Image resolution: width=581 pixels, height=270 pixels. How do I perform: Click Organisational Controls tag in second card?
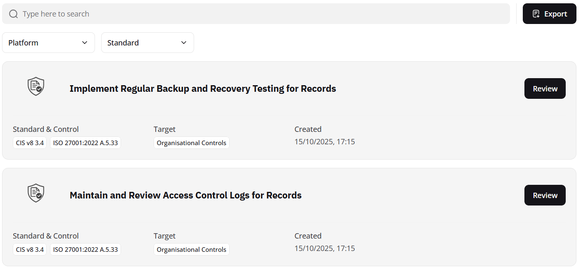pos(192,250)
